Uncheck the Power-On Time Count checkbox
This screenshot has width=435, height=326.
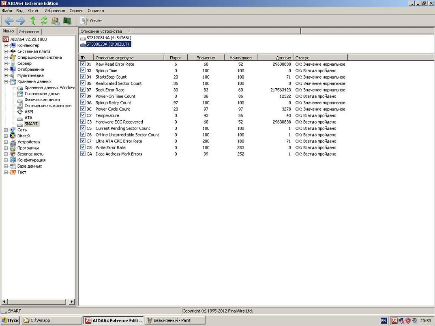(83, 96)
